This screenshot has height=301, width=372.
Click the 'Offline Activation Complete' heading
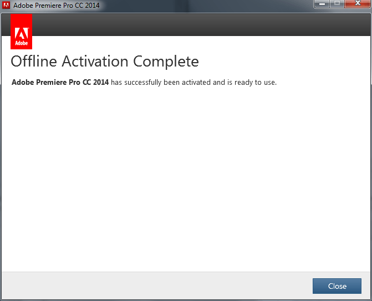(105, 62)
